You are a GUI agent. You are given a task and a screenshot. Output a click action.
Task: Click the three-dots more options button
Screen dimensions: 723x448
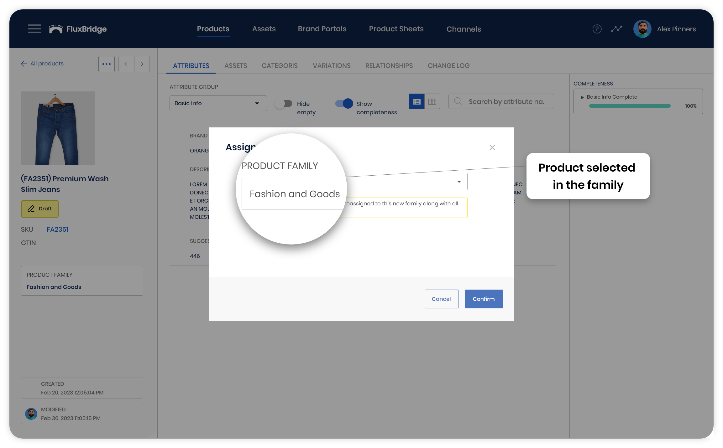[x=107, y=64]
